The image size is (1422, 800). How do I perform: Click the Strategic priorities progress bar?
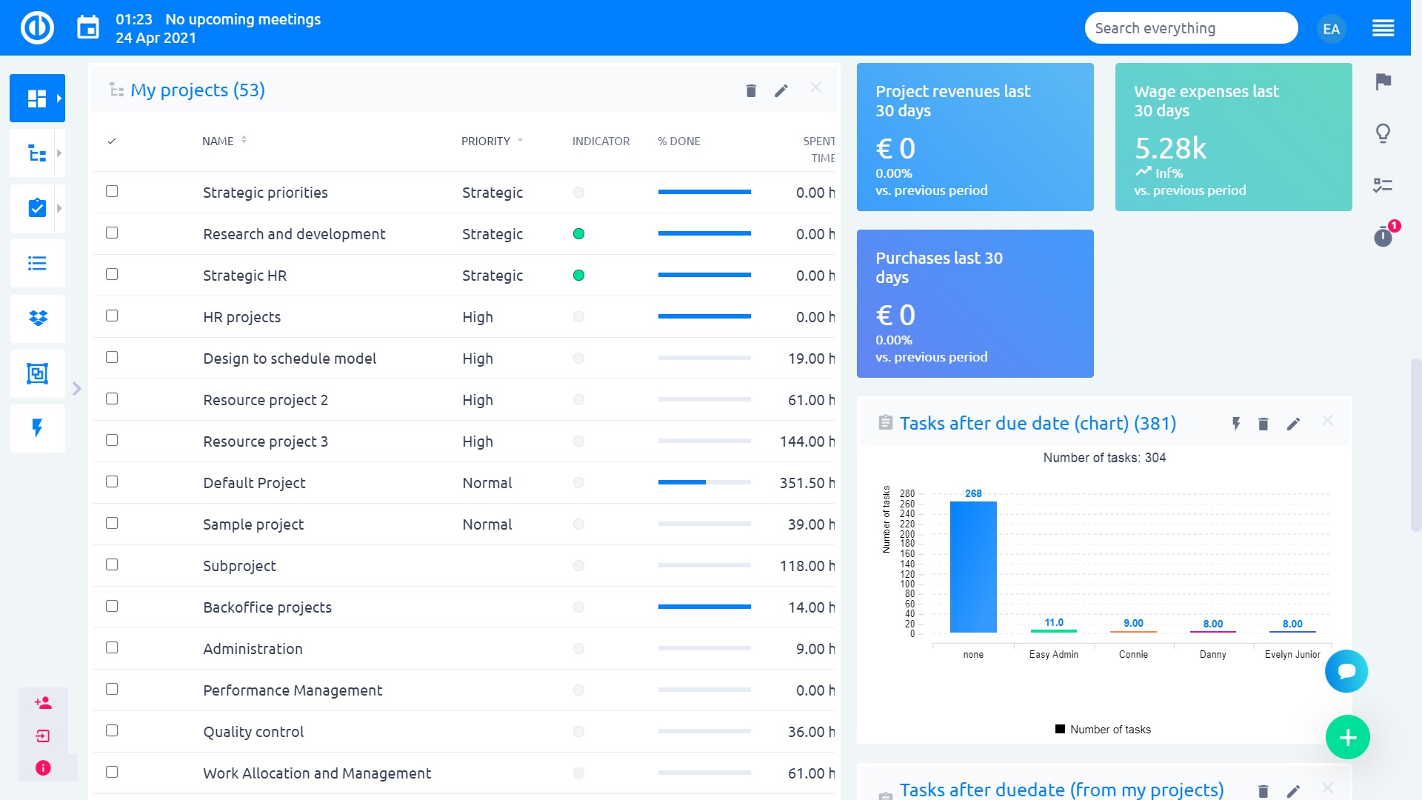click(702, 191)
